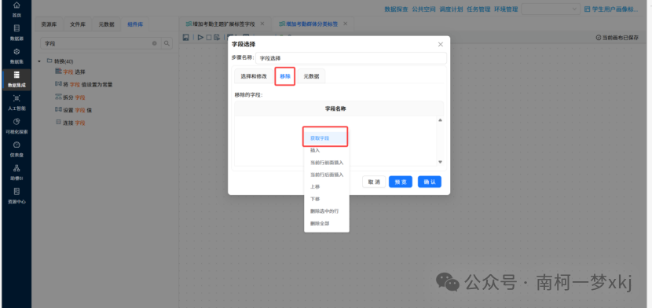Click the table scrollbar down arrow
Image resolution: width=652 pixels, height=308 pixels.
(441, 162)
